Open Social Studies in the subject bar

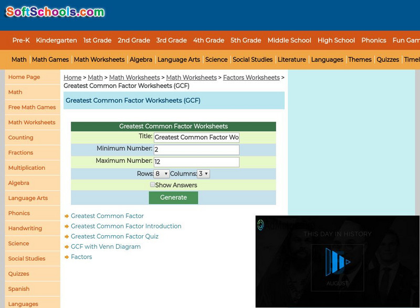click(x=253, y=60)
